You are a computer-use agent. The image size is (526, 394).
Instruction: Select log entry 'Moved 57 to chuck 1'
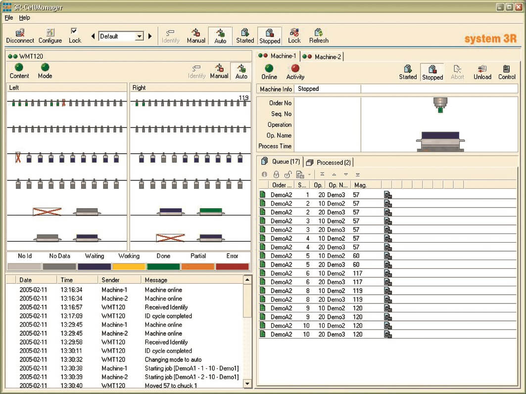(171, 386)
